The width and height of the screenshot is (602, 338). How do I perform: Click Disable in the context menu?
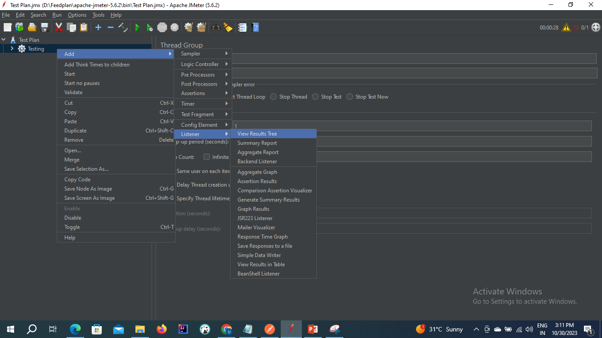click(x=116, y=218)
